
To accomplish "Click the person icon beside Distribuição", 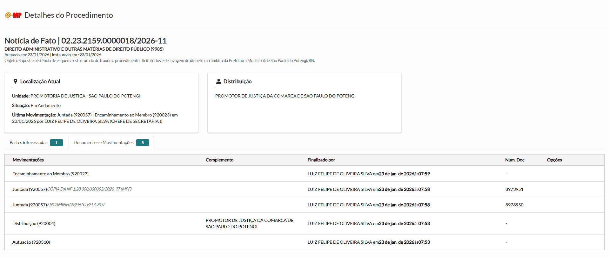I will (x=218, y=81).
